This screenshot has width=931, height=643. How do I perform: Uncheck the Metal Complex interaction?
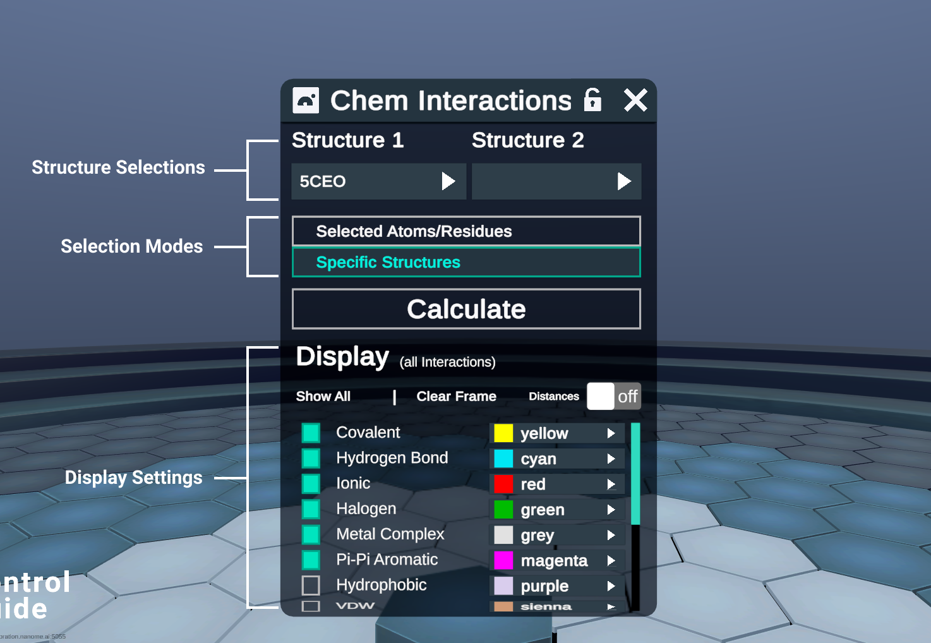click(x=311, y=534)
